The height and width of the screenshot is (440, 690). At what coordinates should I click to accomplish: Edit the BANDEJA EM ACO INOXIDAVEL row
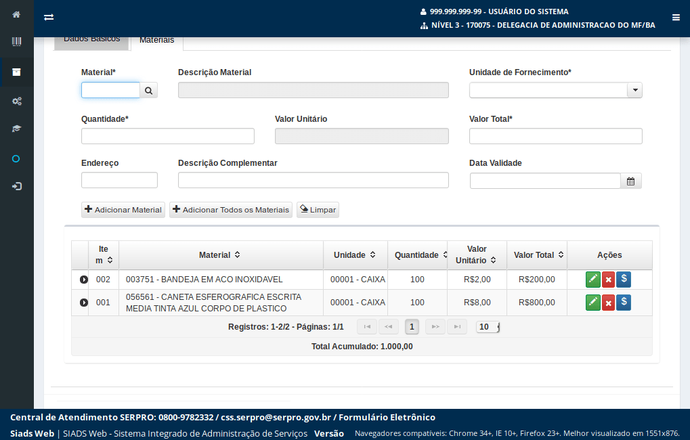592,280
